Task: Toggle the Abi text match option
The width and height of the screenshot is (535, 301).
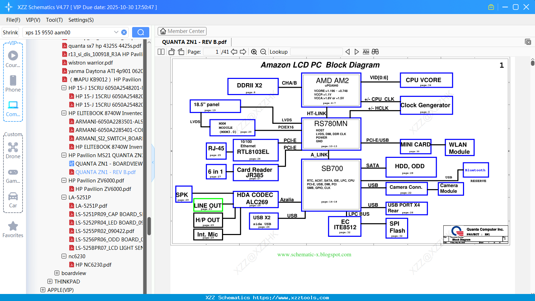Action: pos(366,52)
